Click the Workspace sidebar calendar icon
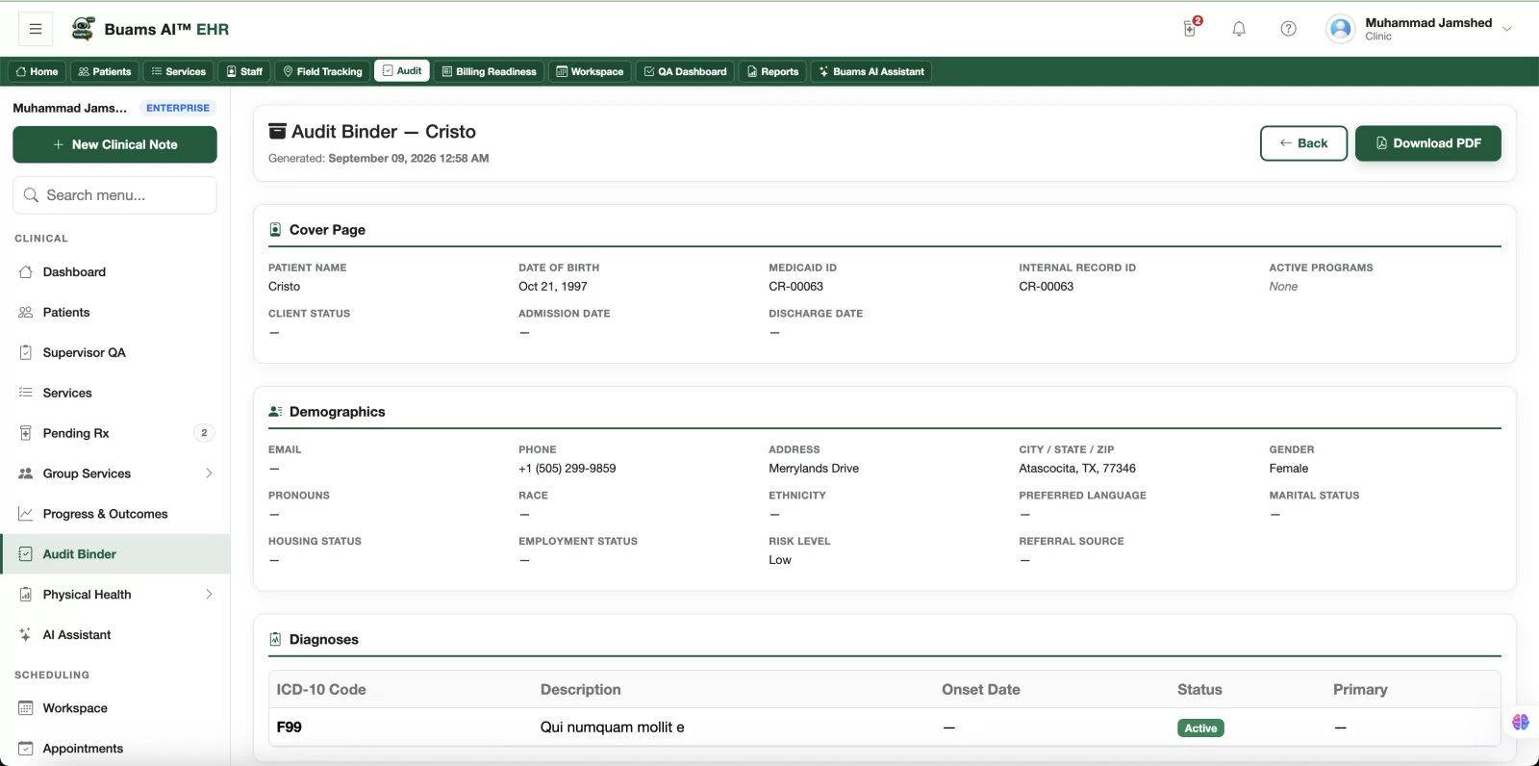 click(x=26, y=708)
